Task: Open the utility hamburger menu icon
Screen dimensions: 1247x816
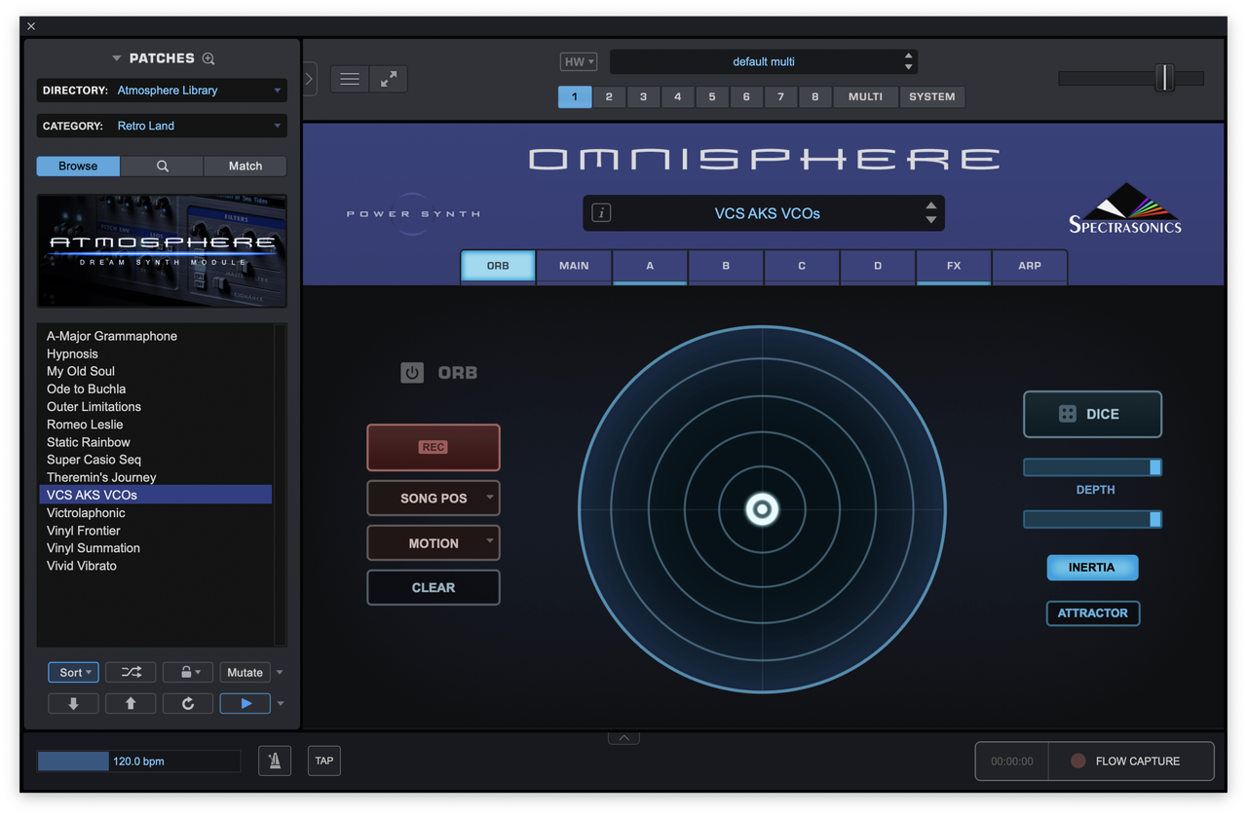Action: pos(350,79)
